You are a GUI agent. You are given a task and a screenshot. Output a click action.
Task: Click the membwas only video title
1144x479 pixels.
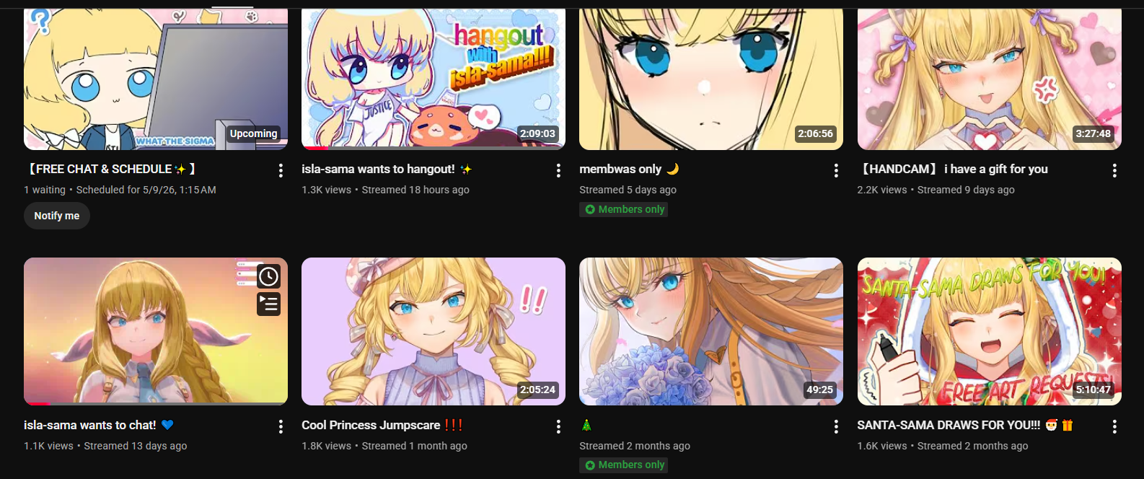tap(620, 169)
